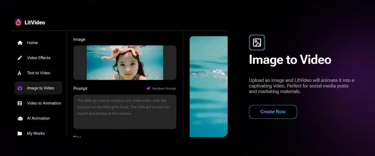Open Text to Video via its letter icon
375x156 pixels.
pos(20,73)
